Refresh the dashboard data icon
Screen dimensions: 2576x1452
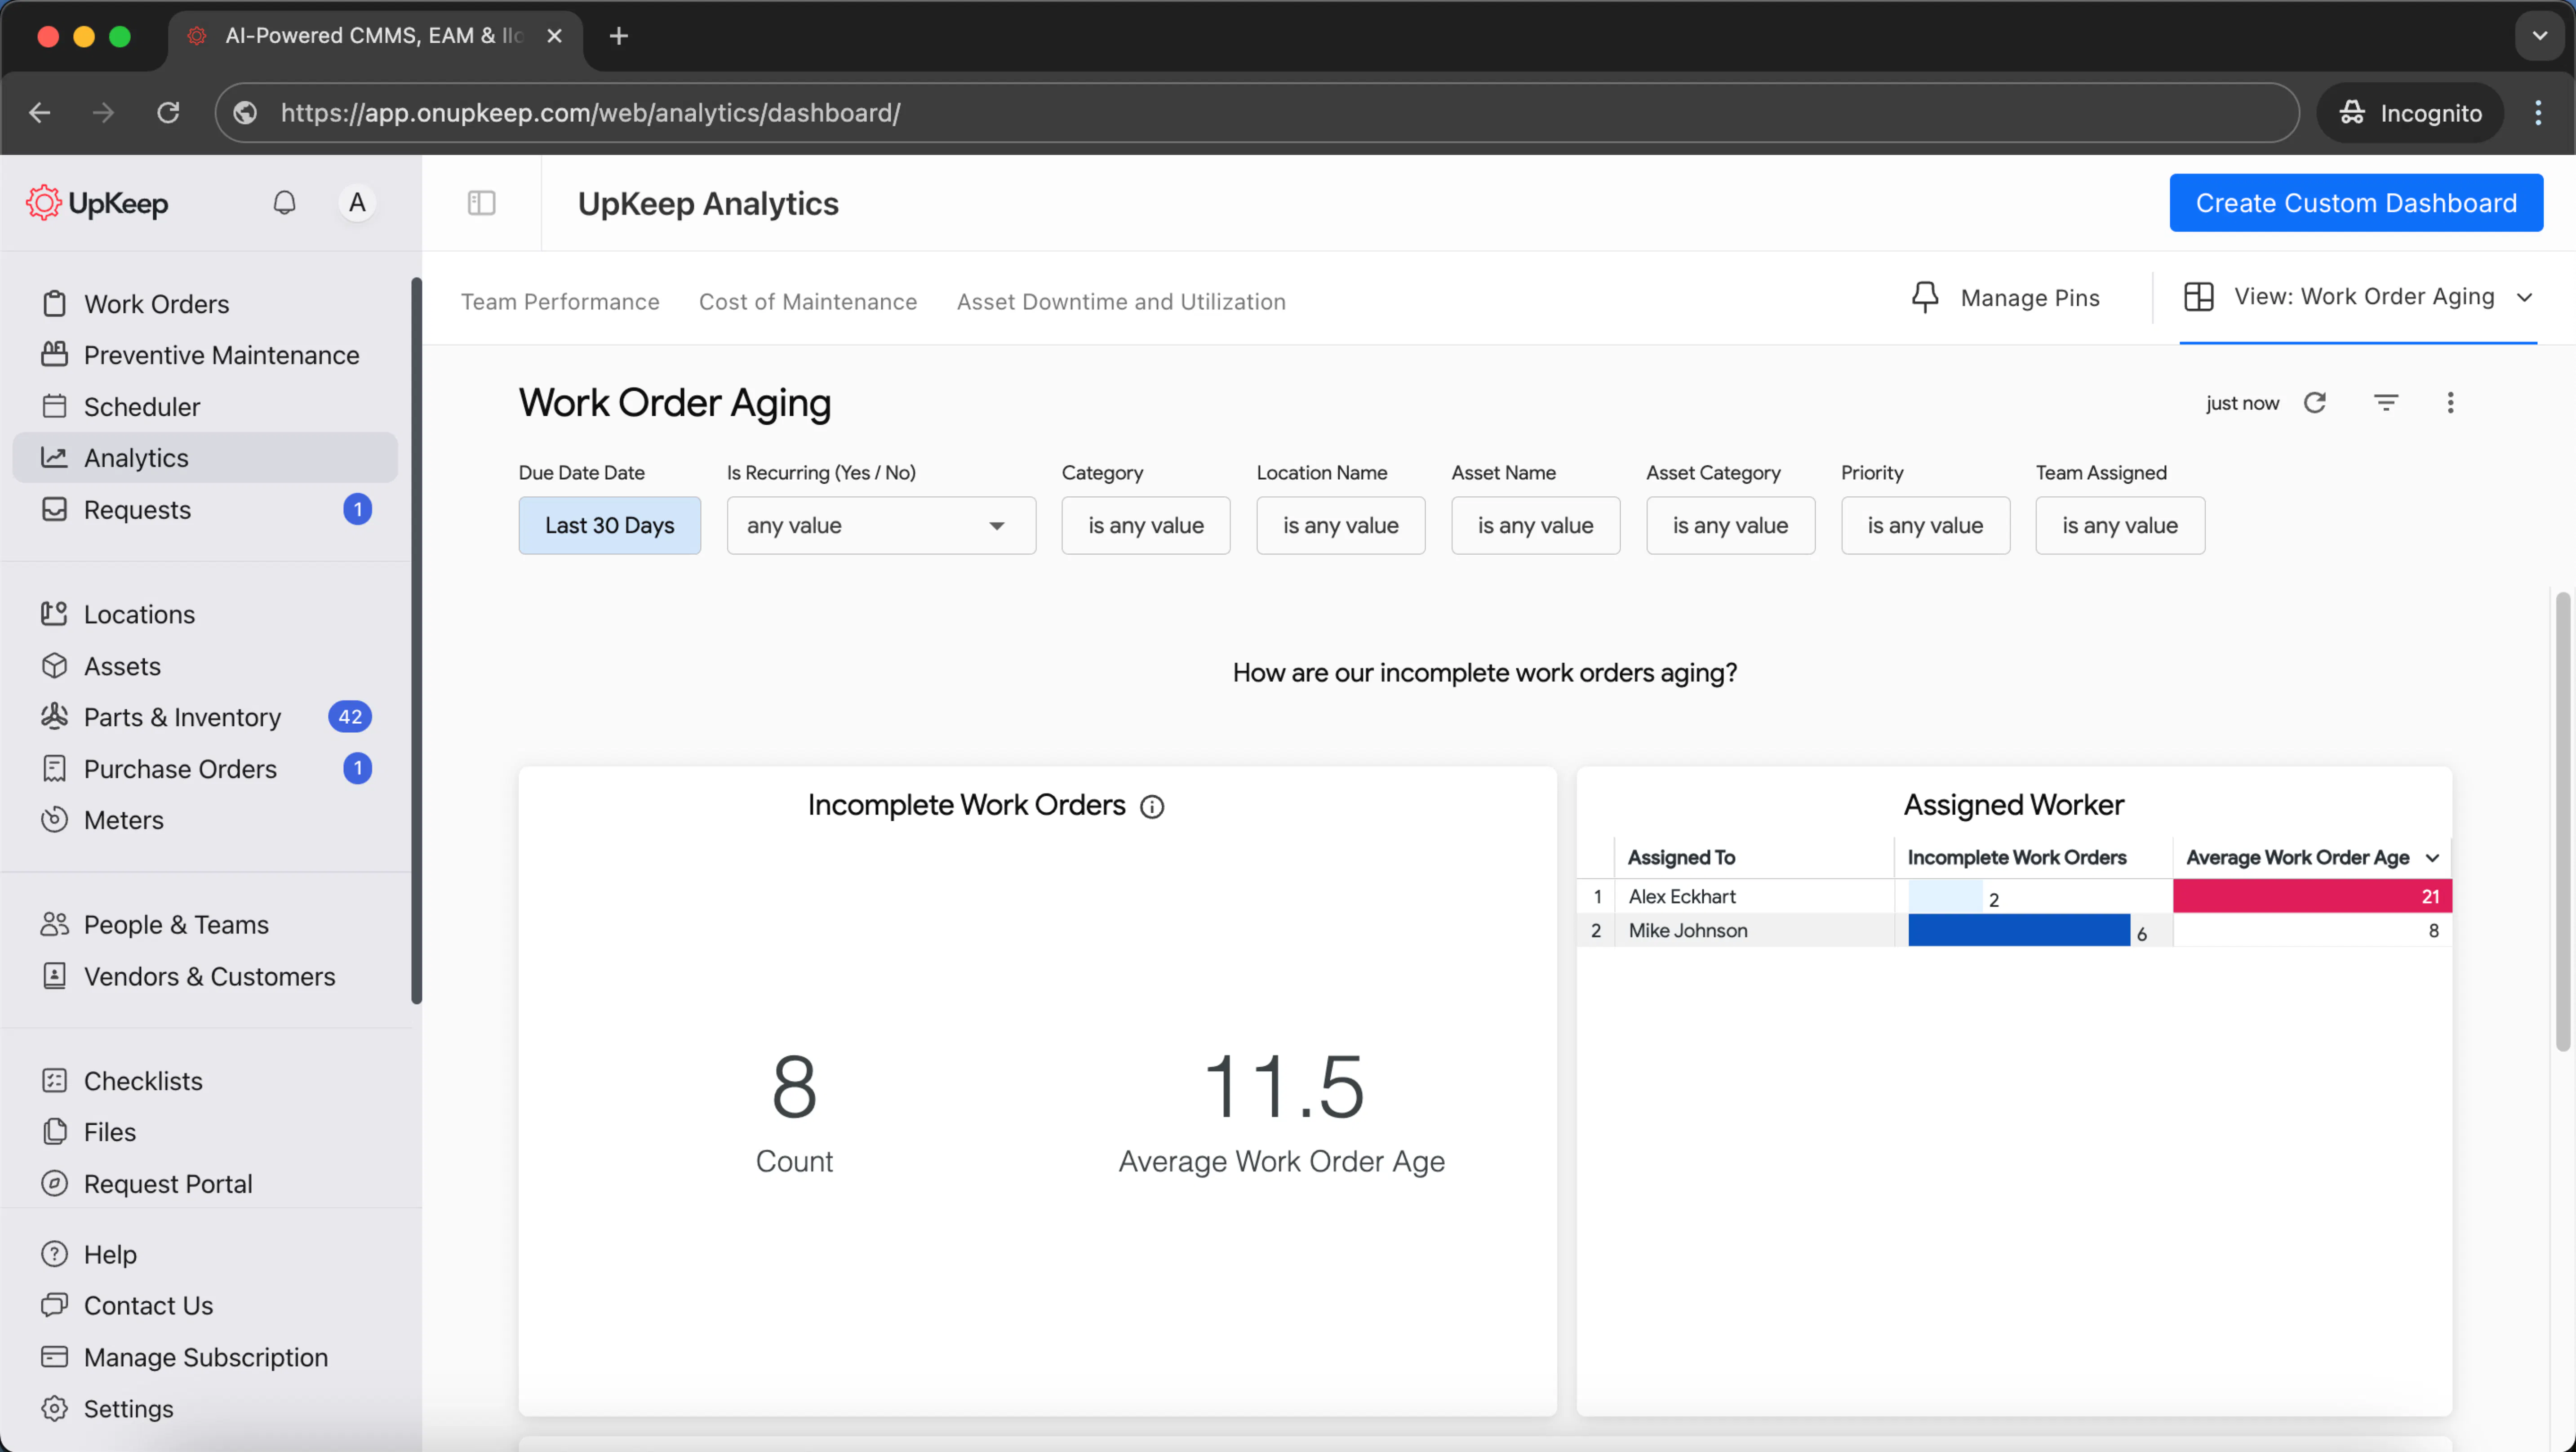[2314, 402]
